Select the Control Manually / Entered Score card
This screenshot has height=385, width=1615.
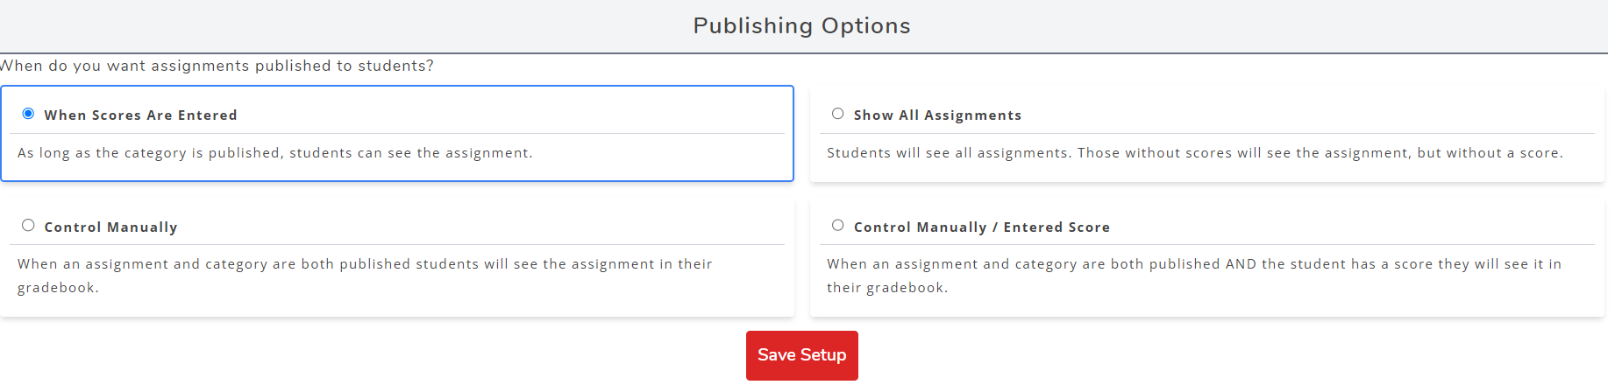point(1207,257)
